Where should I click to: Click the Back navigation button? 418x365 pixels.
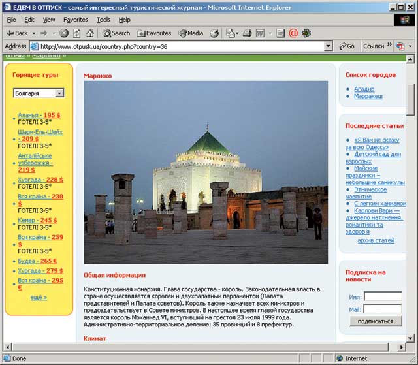click(18, 33)
